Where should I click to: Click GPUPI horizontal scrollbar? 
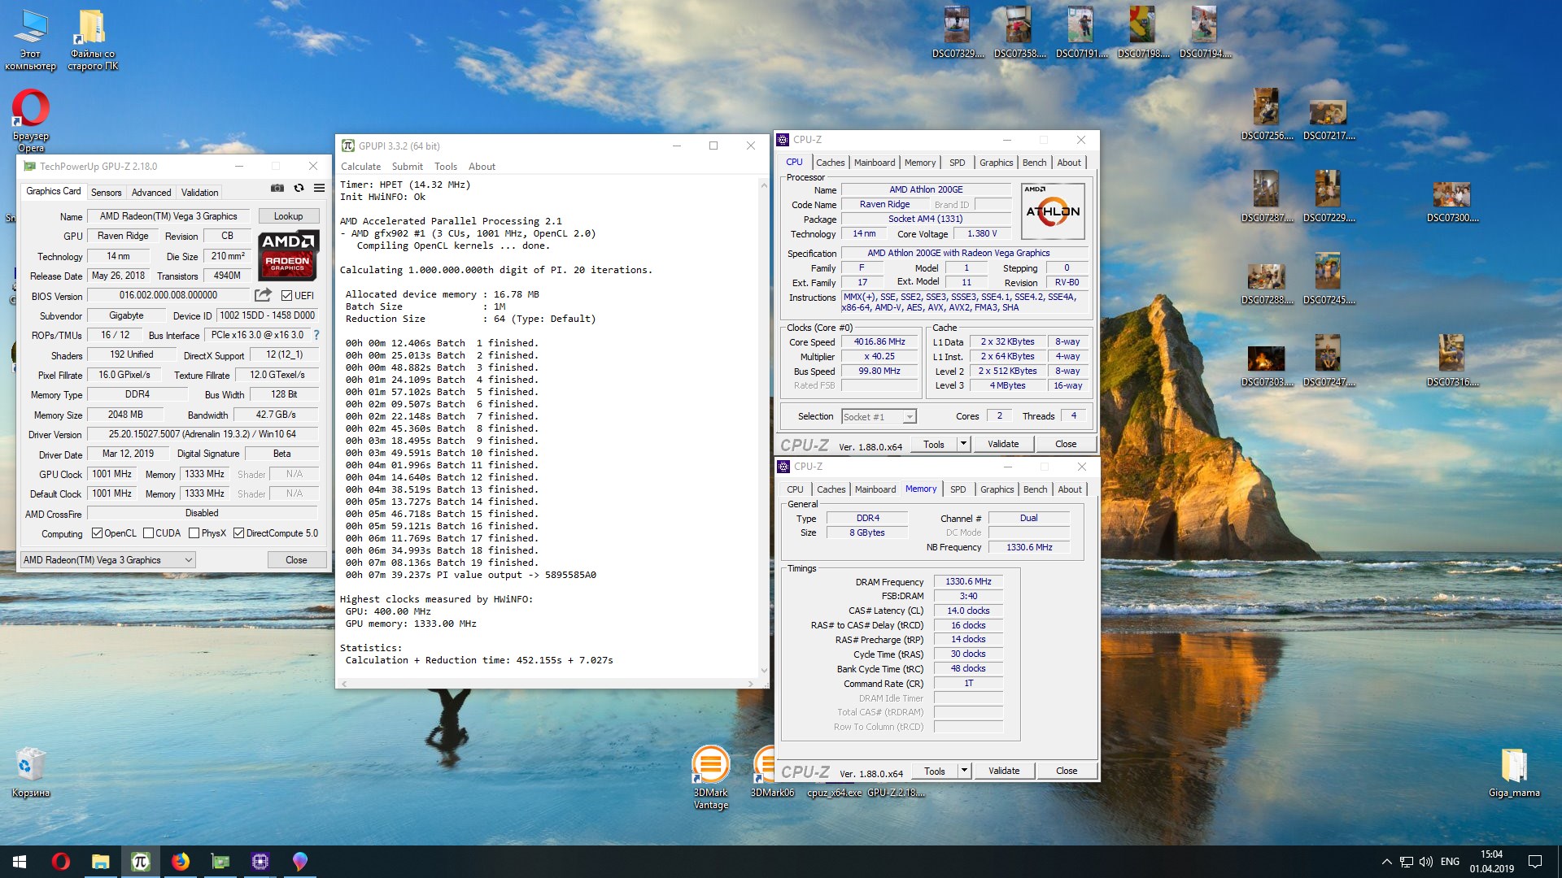tap(547, 684)
